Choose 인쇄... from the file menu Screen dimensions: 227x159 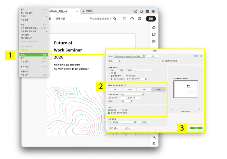(x=34, y=55)
